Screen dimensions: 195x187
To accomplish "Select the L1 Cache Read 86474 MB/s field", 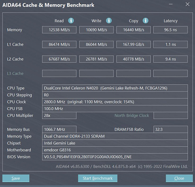I will pos(59,45).
